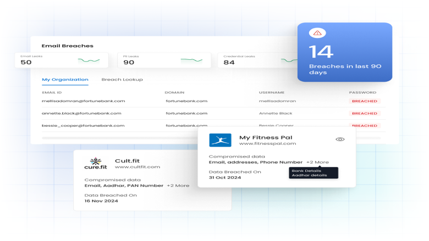Click the My Fitness Pal title

tap(266, 138)
